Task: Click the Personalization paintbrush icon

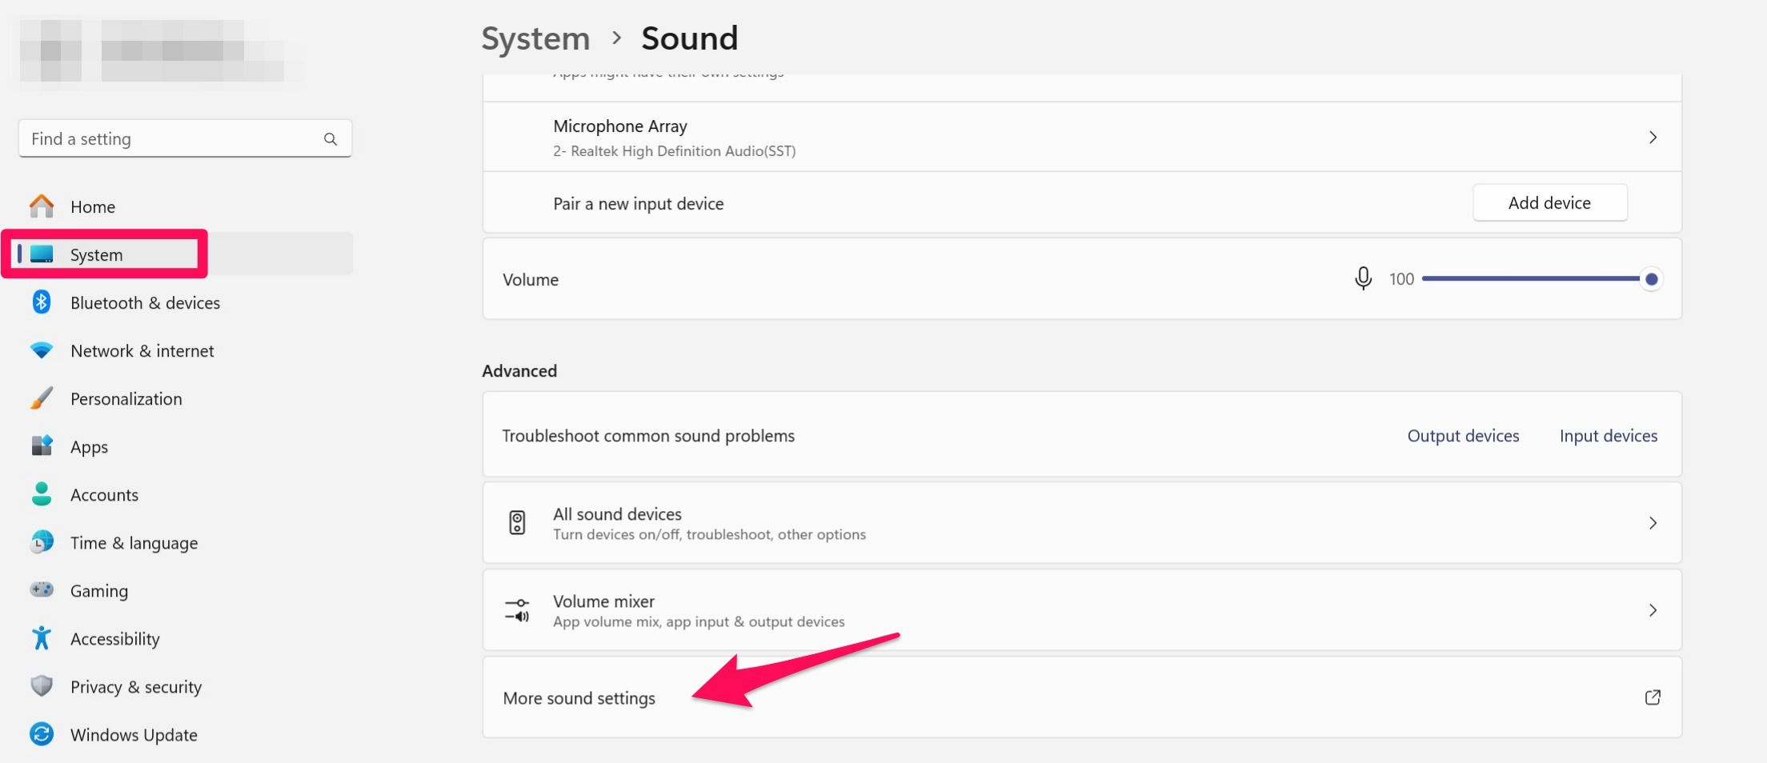Action: point(42,398)
